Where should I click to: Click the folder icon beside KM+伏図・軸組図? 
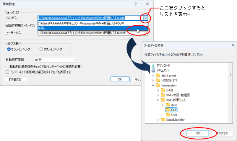pos(163,95)
